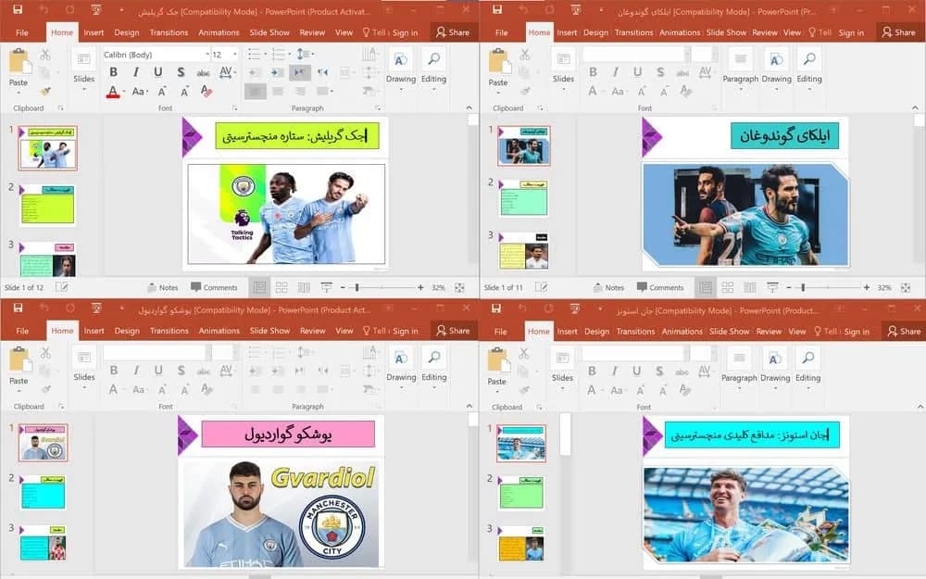This screenshot has width=926, height=579.
Task: Click Cut icon in the Grealish window
Action: coord(44,55)
